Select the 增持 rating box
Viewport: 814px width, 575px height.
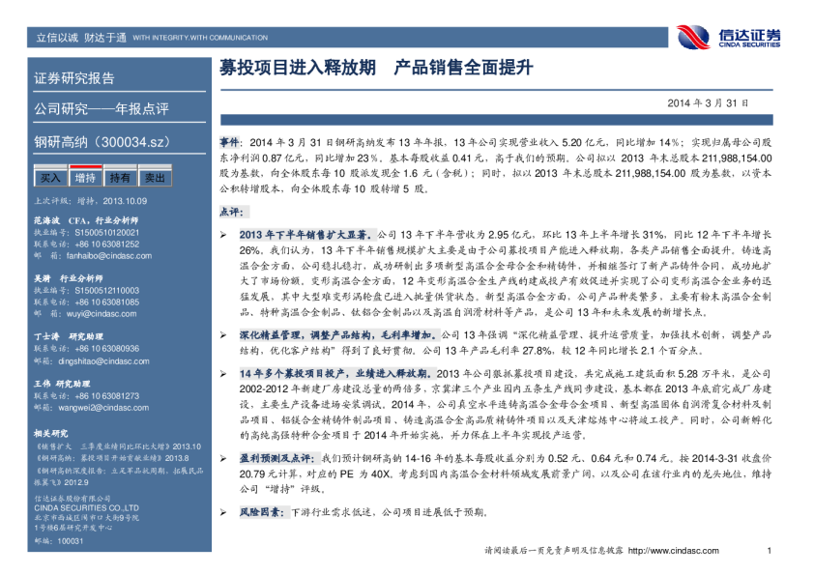85,178
